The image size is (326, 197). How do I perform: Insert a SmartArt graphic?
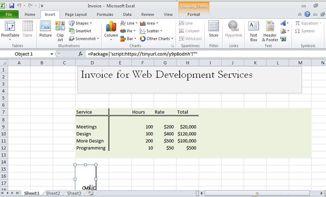click(x=79, y=31)
